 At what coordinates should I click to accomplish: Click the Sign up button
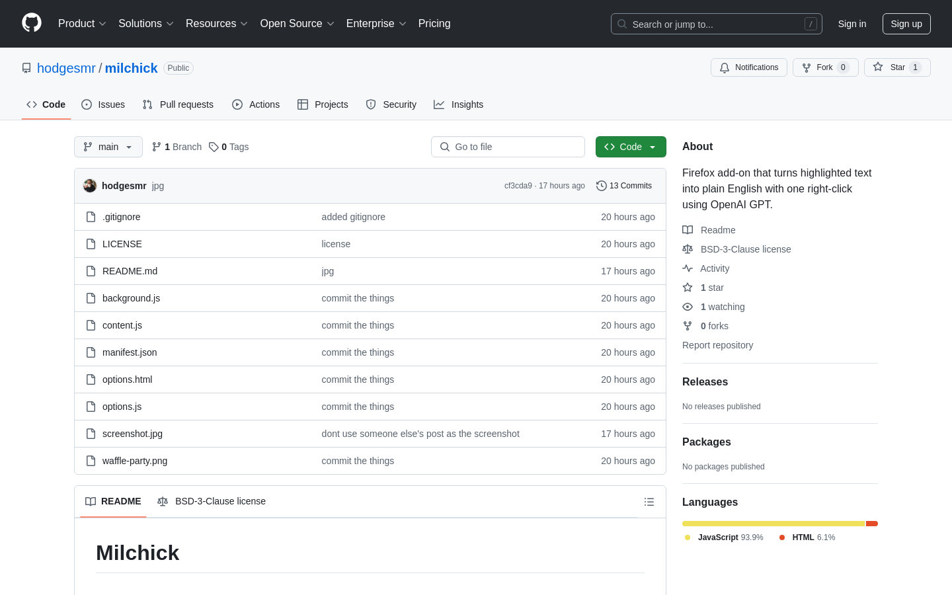tap(906, 24)
